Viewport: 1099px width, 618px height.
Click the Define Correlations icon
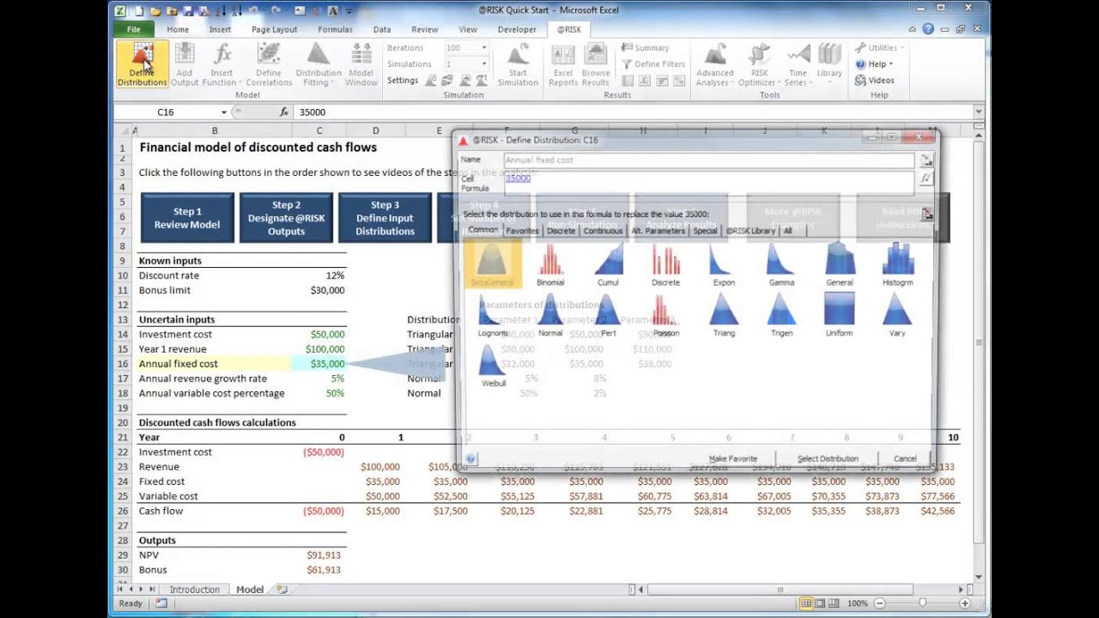(x=269, y=64)
